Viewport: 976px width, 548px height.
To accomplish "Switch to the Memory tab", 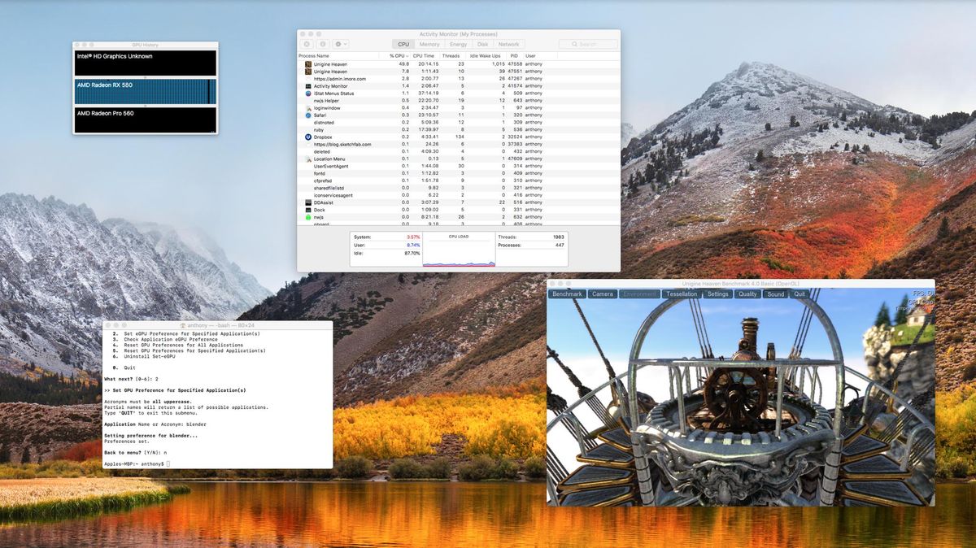I will [429, 43].
